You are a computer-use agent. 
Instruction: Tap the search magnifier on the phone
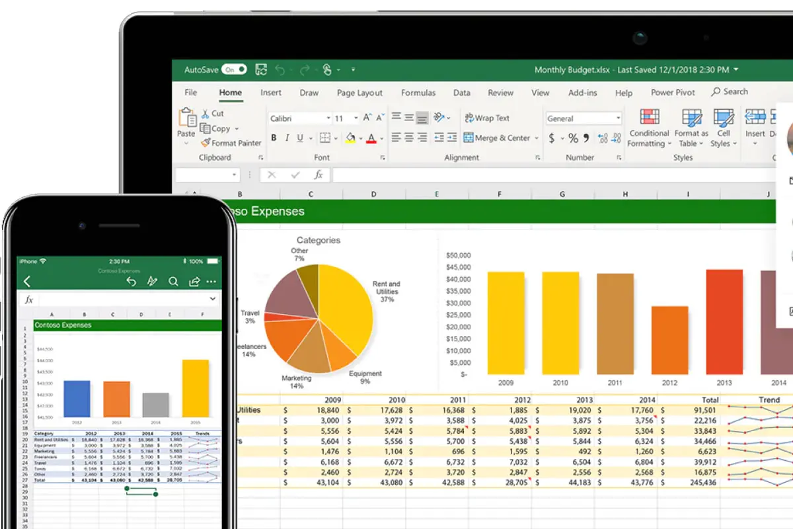click(173, 282)
